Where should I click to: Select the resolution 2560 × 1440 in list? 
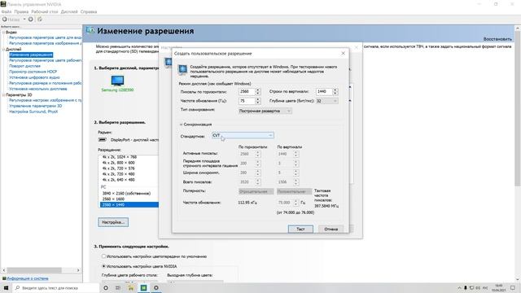tap(129, 204)
